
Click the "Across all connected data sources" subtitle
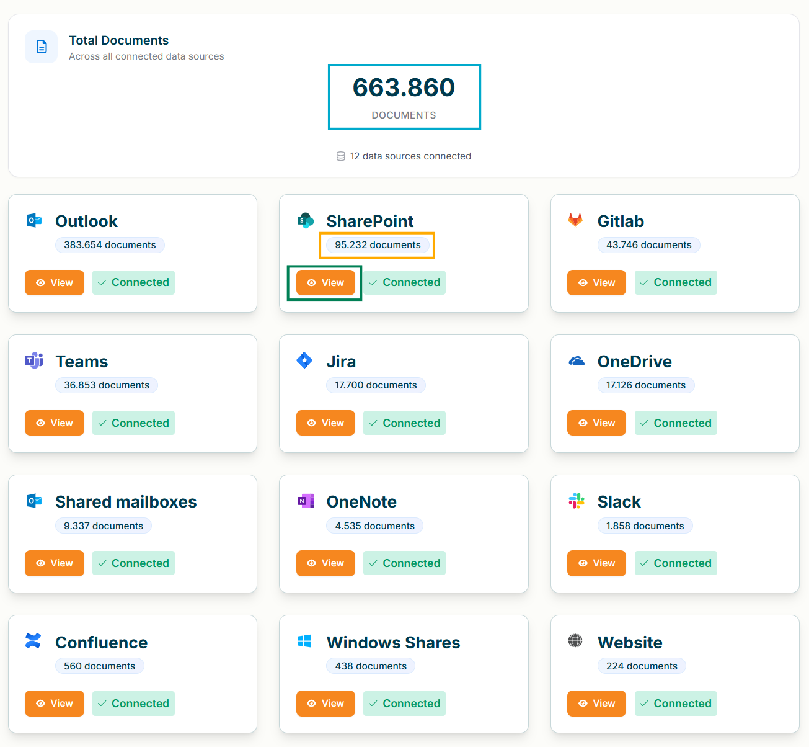(x=146, y=56)
